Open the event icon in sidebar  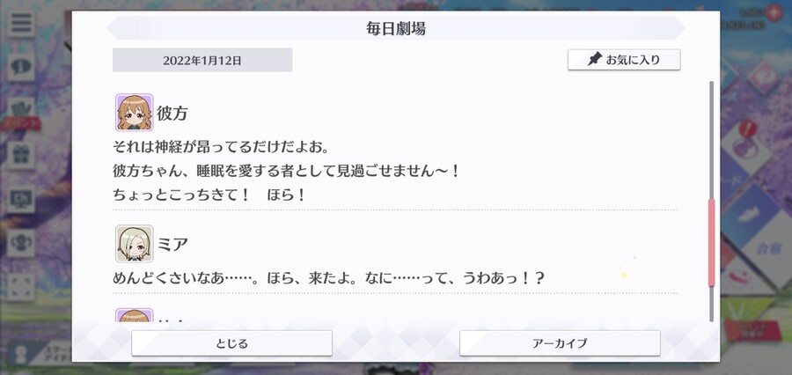click(21, 114)
